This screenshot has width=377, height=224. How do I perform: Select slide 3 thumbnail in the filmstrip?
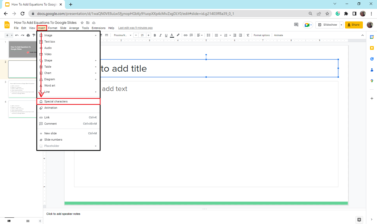[22, 89]
